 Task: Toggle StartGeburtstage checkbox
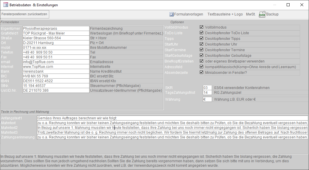coord(202,55)
